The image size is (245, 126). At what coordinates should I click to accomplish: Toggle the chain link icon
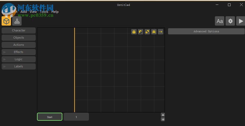(x=147, y=32)
